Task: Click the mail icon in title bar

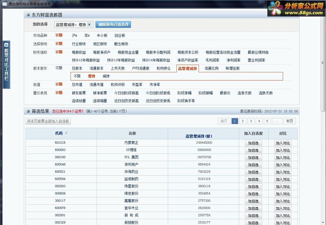Action: coord(5,4)
